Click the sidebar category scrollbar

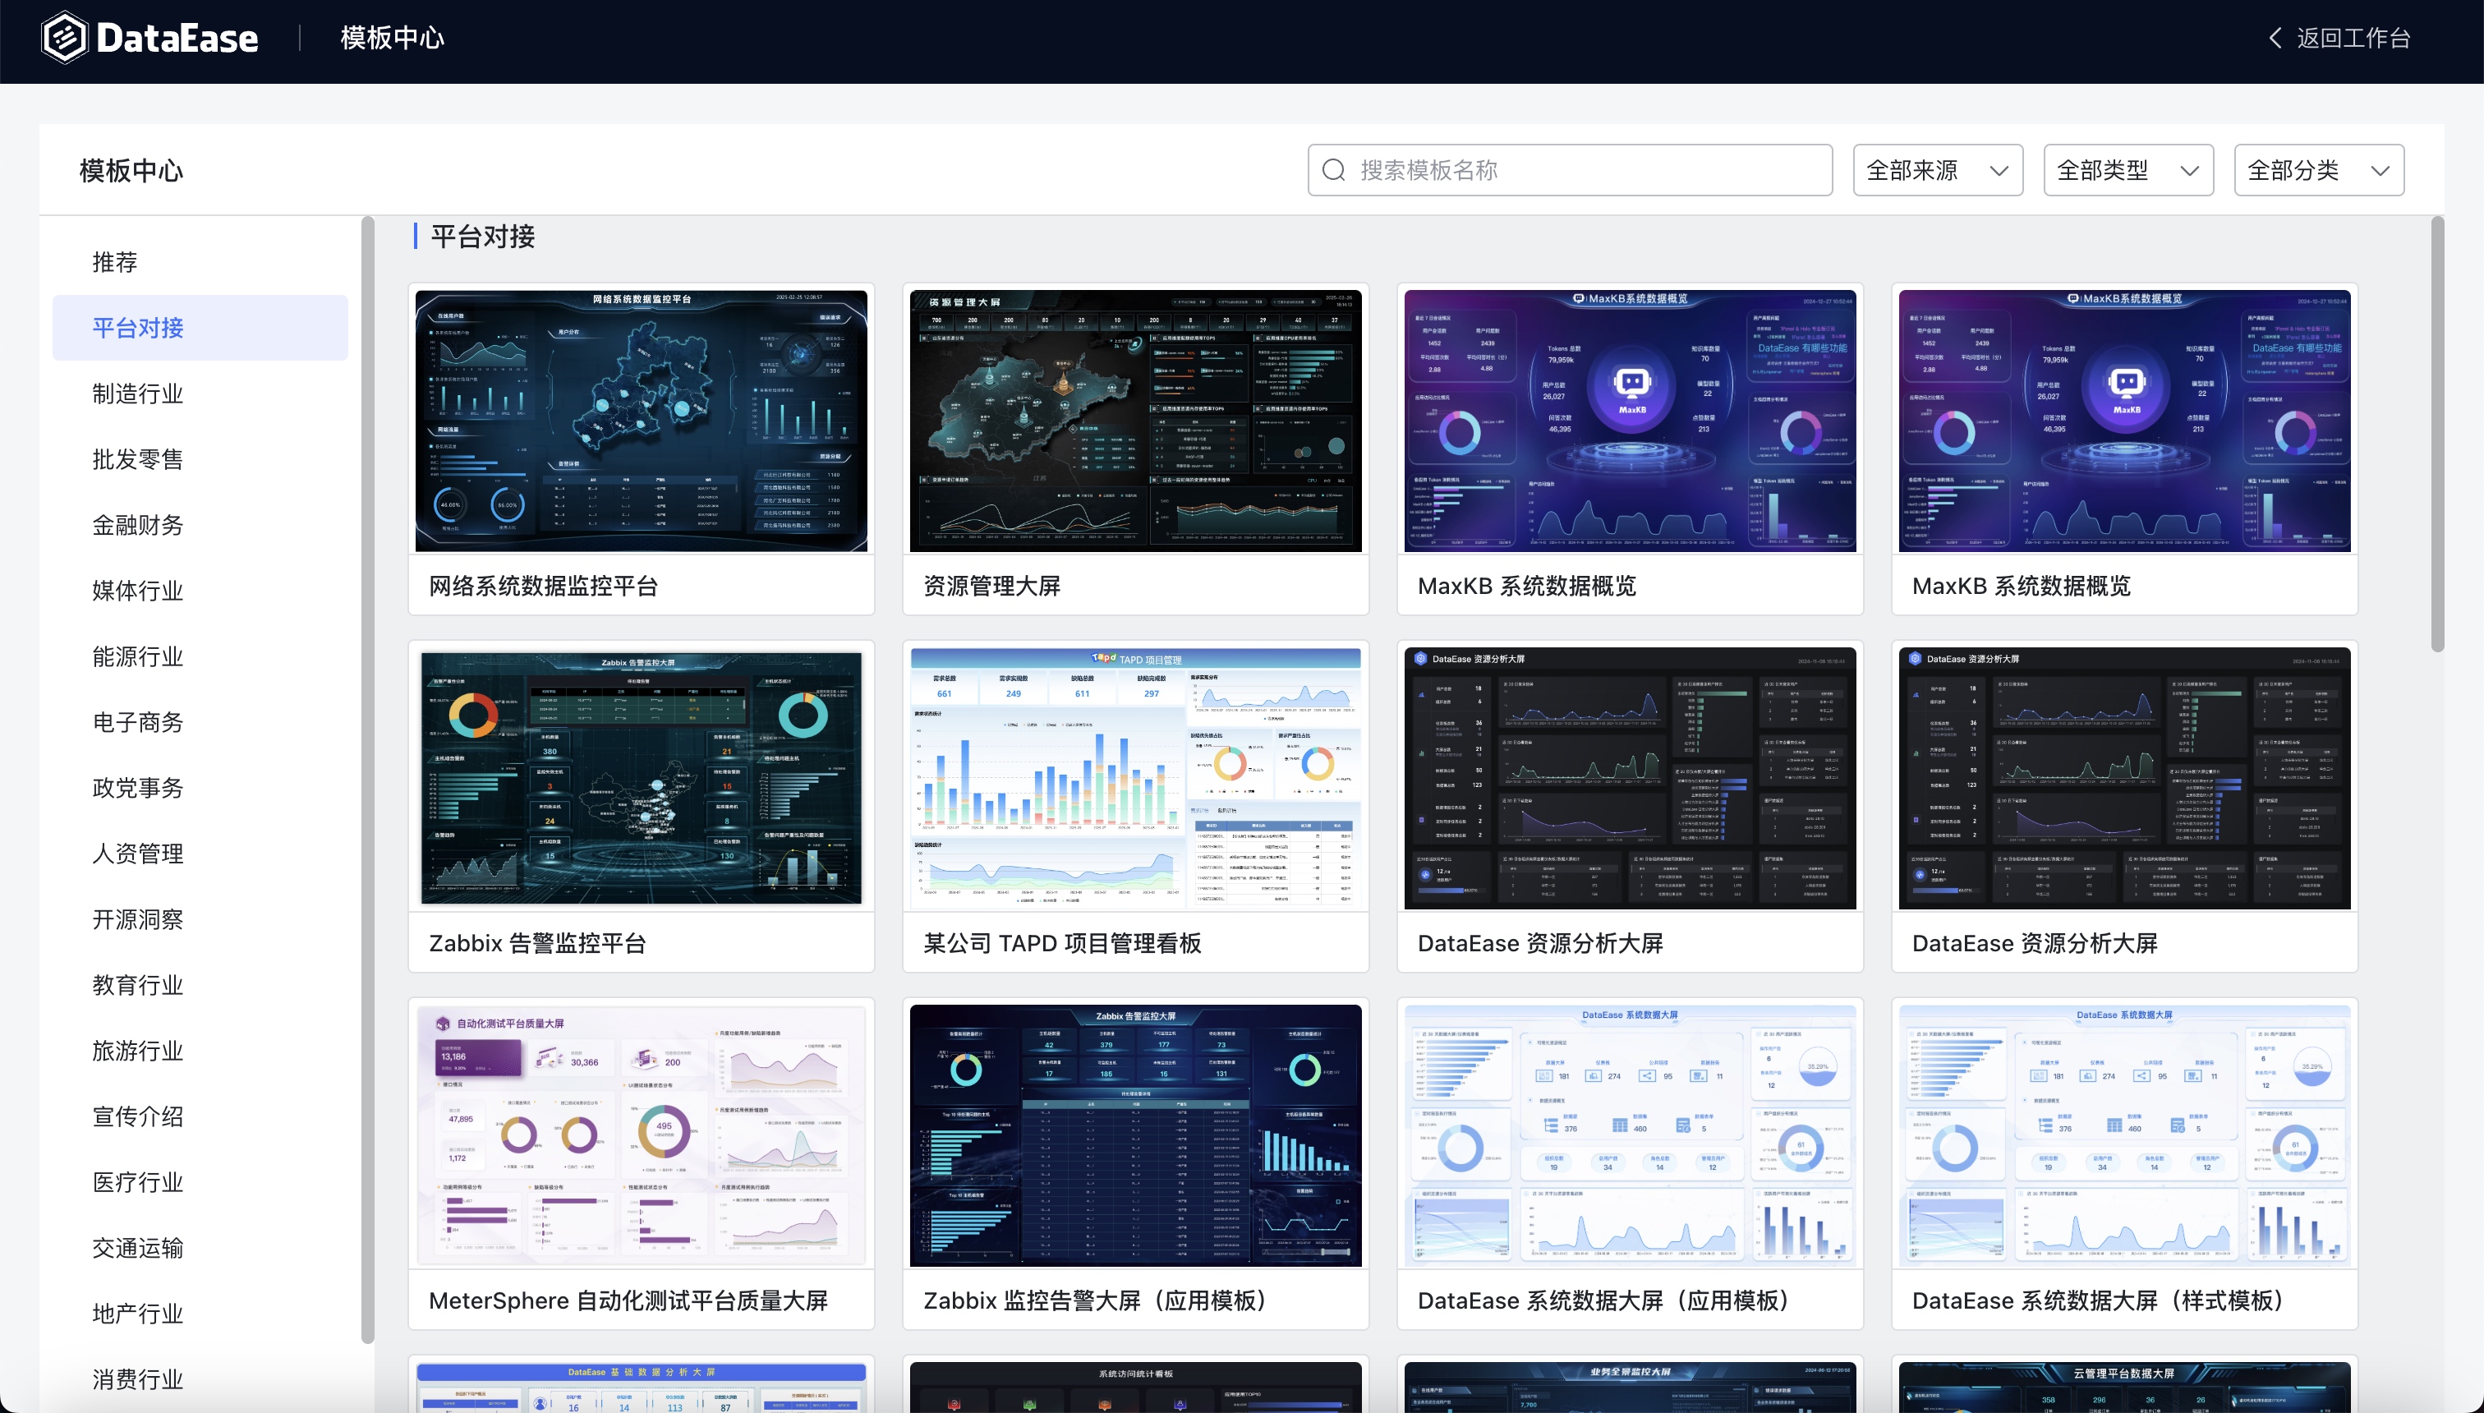[x=368, y=780]
